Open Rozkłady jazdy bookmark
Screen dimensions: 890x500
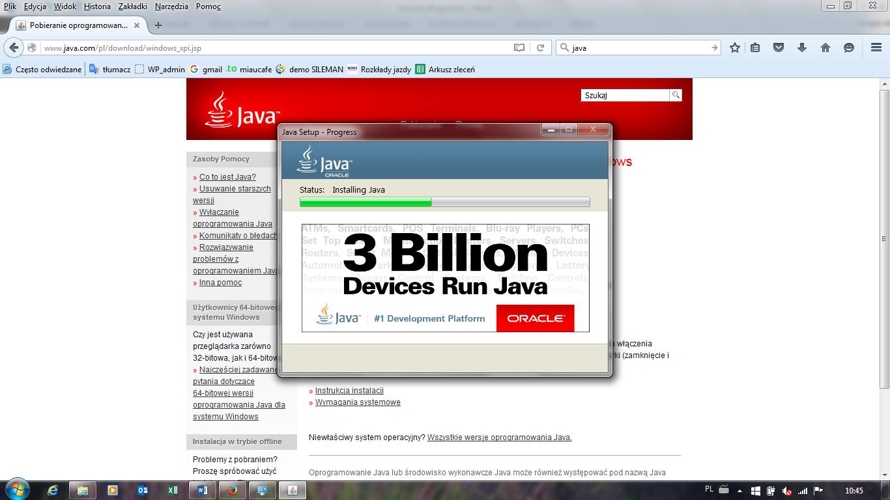[379, 69]
